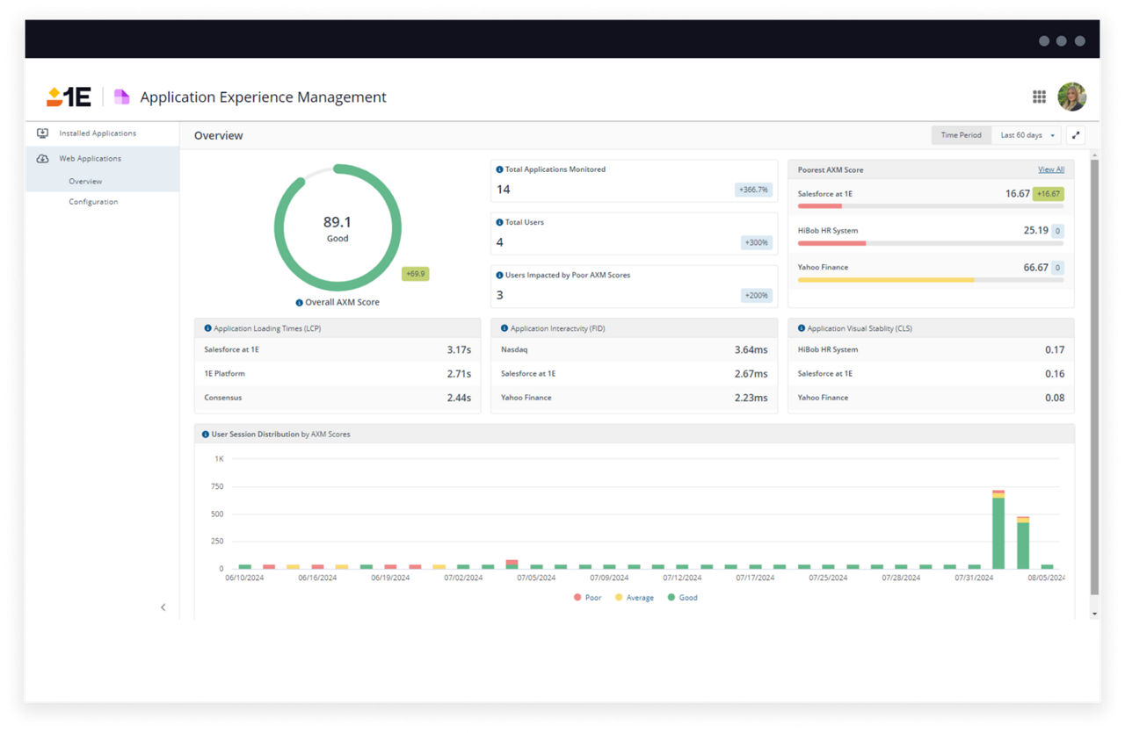Click info icon beside Overall AXM Score
Viewport: 1125px width, 733px height.
(x=300, y=303)
